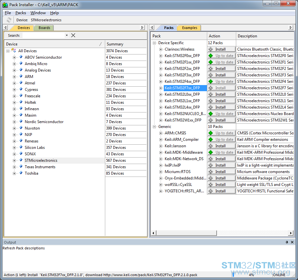Image resolution: width=298 pixels, height=280 pixels.
Task: Install the Keil::MDK-Network_DS pack
Action: pos(222,159)
